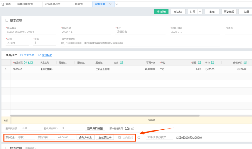Click the 可用库存 column header
The height and width of the screenshot is (149, 252).
pyautogui.click(x=151, y=63)
